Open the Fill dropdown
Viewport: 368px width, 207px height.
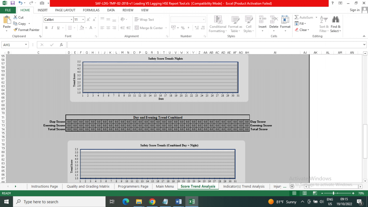pos(300,23)
